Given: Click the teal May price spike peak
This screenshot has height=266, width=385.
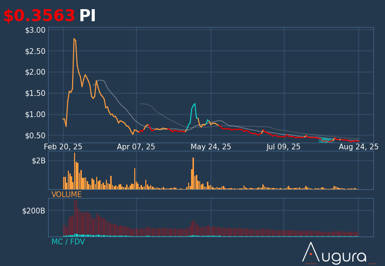Looking at the screenshot, I should pos(195,104).
